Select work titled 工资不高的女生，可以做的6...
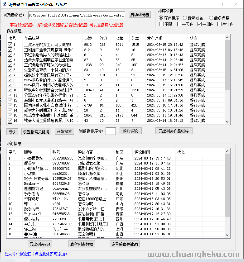This screenshot has width=244, height=262. click(50, 45)
